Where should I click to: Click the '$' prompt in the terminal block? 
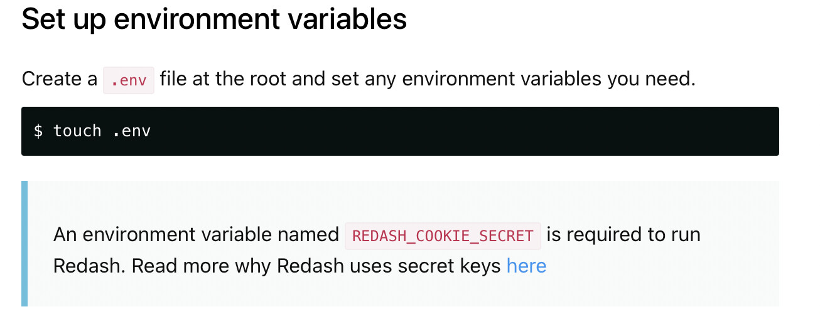click(x=38, y=131)
